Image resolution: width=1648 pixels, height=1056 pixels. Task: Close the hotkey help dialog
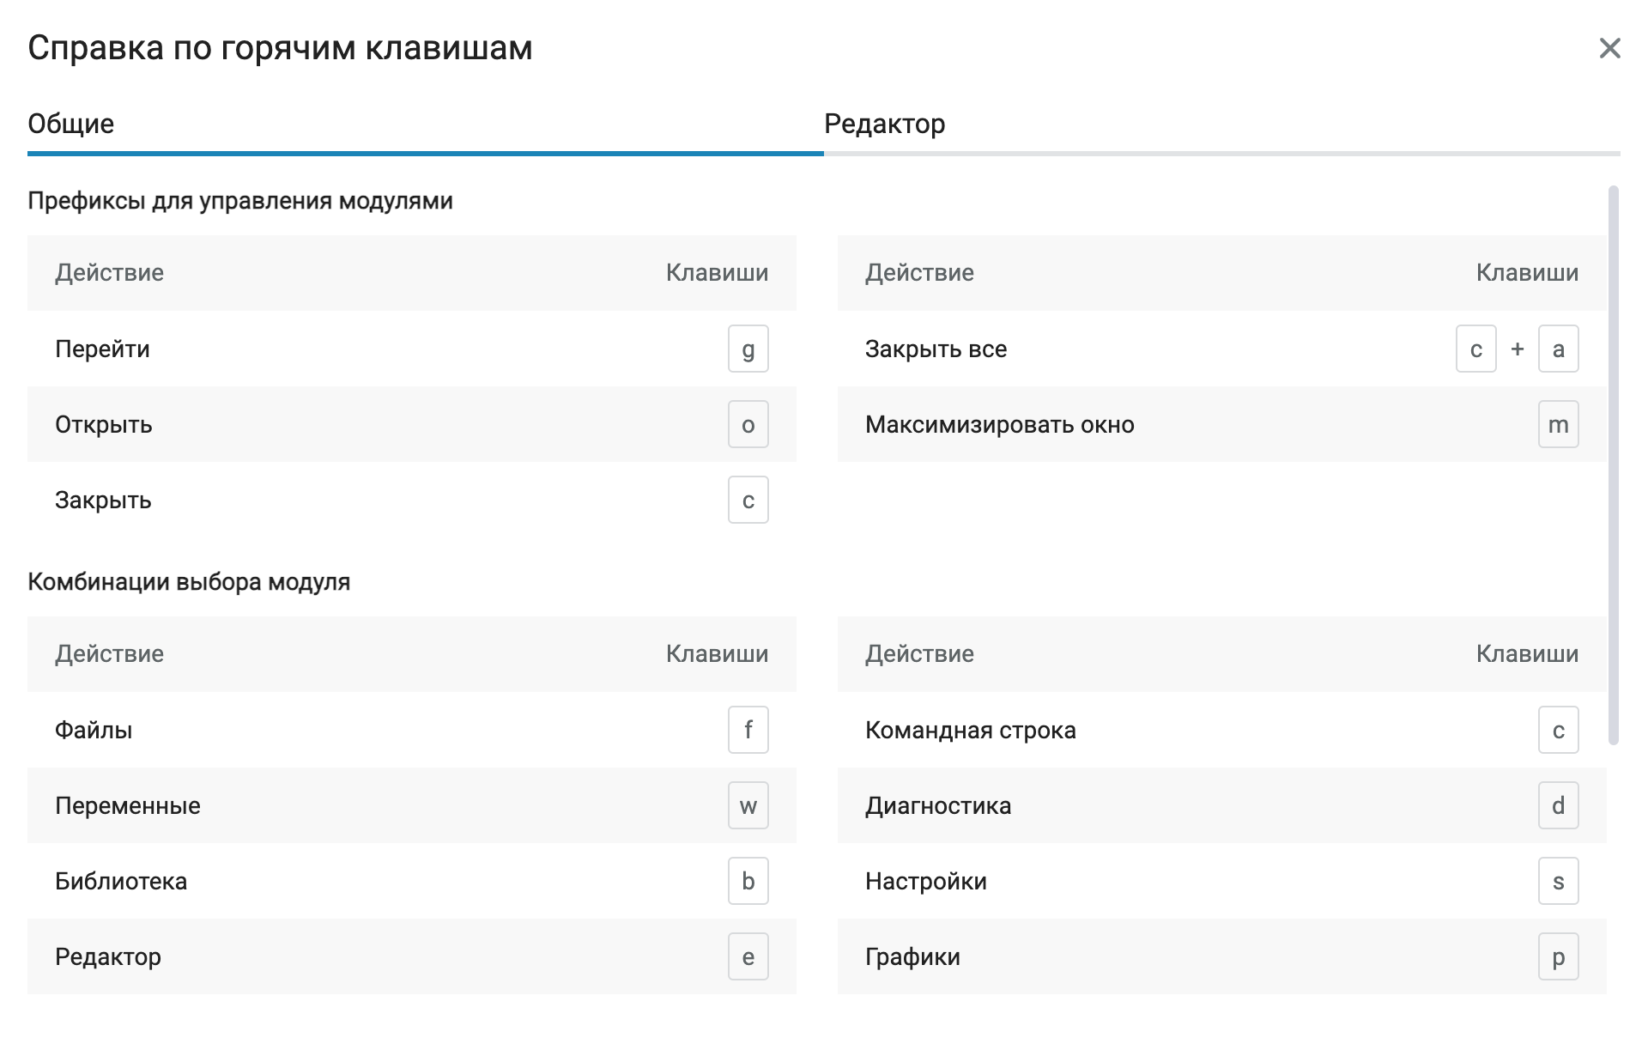(x=1609, y=48)
